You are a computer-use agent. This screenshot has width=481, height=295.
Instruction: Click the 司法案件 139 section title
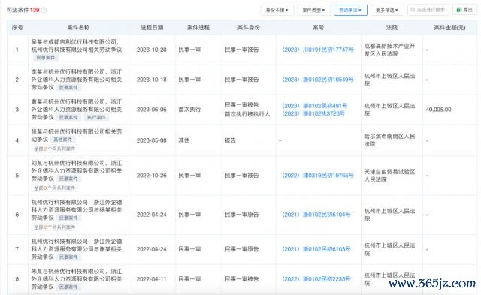click(23, 10)
